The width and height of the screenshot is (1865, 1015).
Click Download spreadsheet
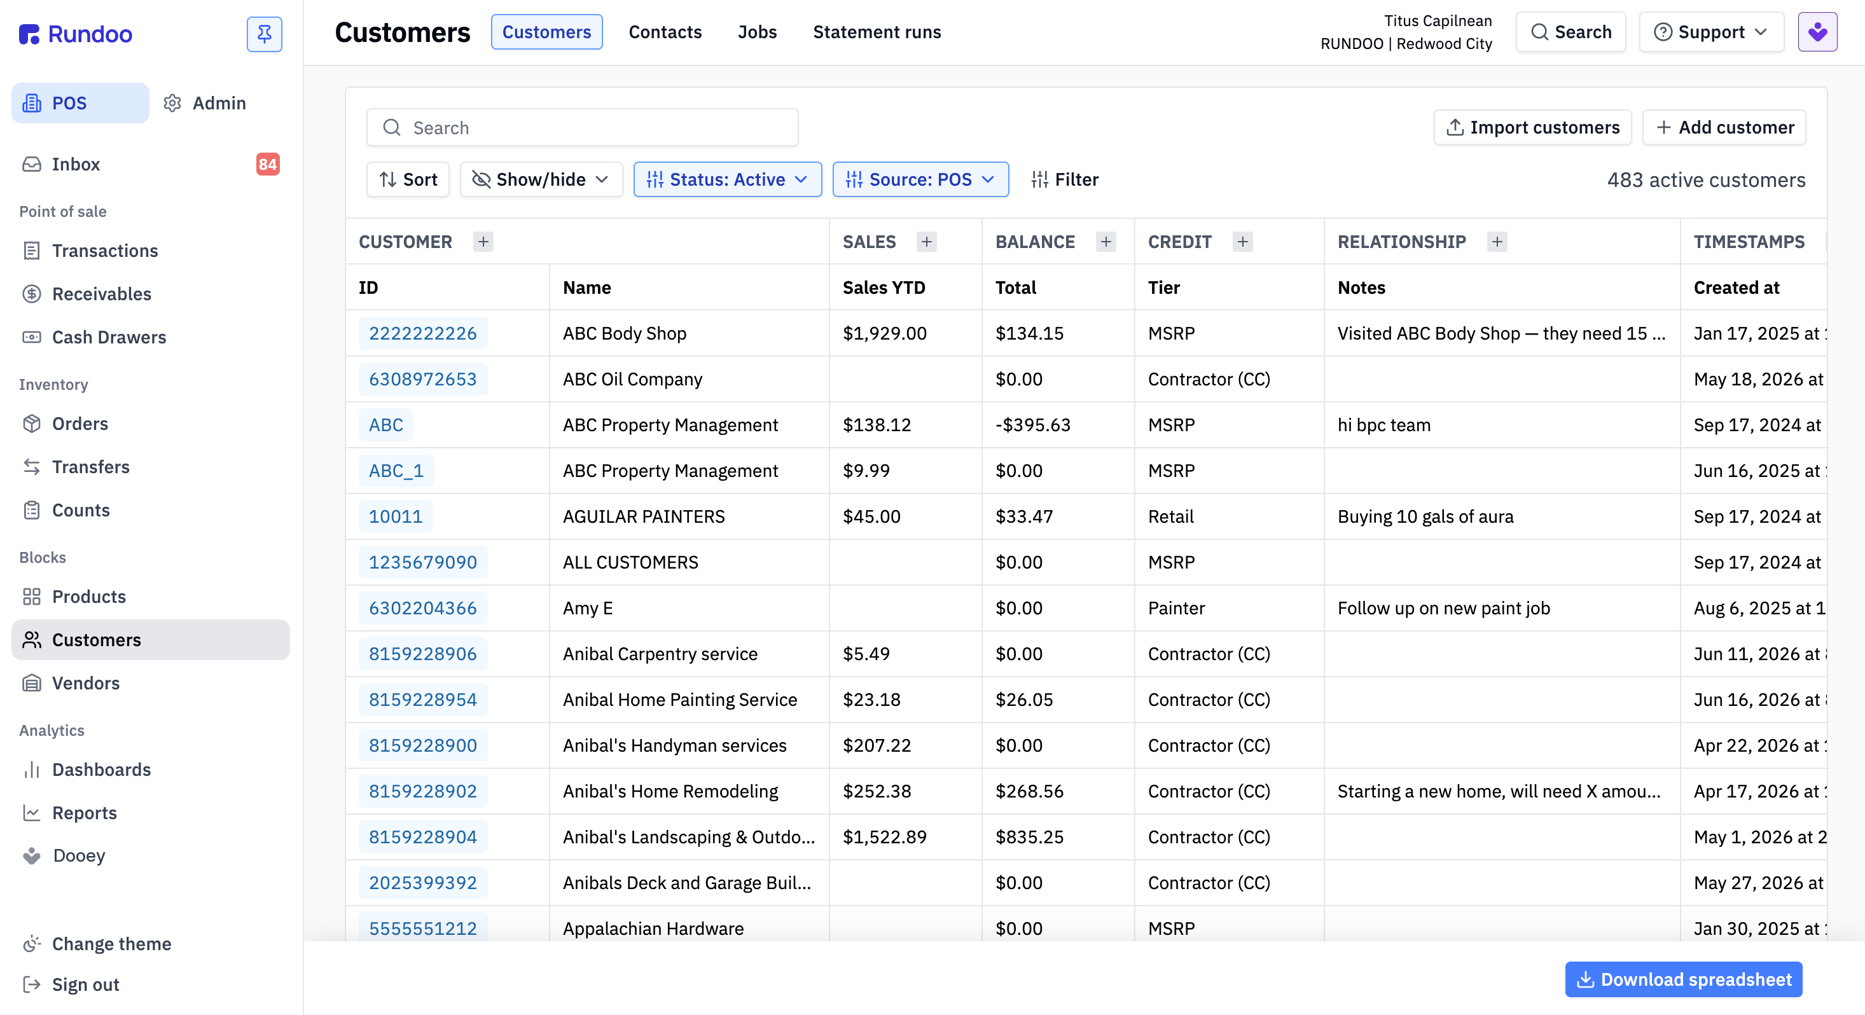coord(1683,979)
